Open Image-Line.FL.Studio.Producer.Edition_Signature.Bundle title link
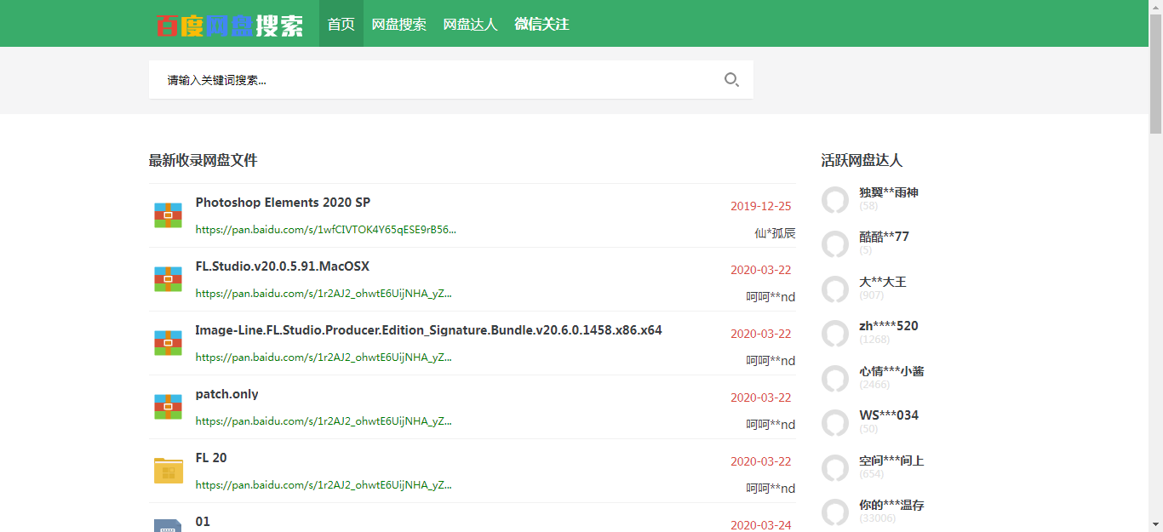 coord(428,330)
